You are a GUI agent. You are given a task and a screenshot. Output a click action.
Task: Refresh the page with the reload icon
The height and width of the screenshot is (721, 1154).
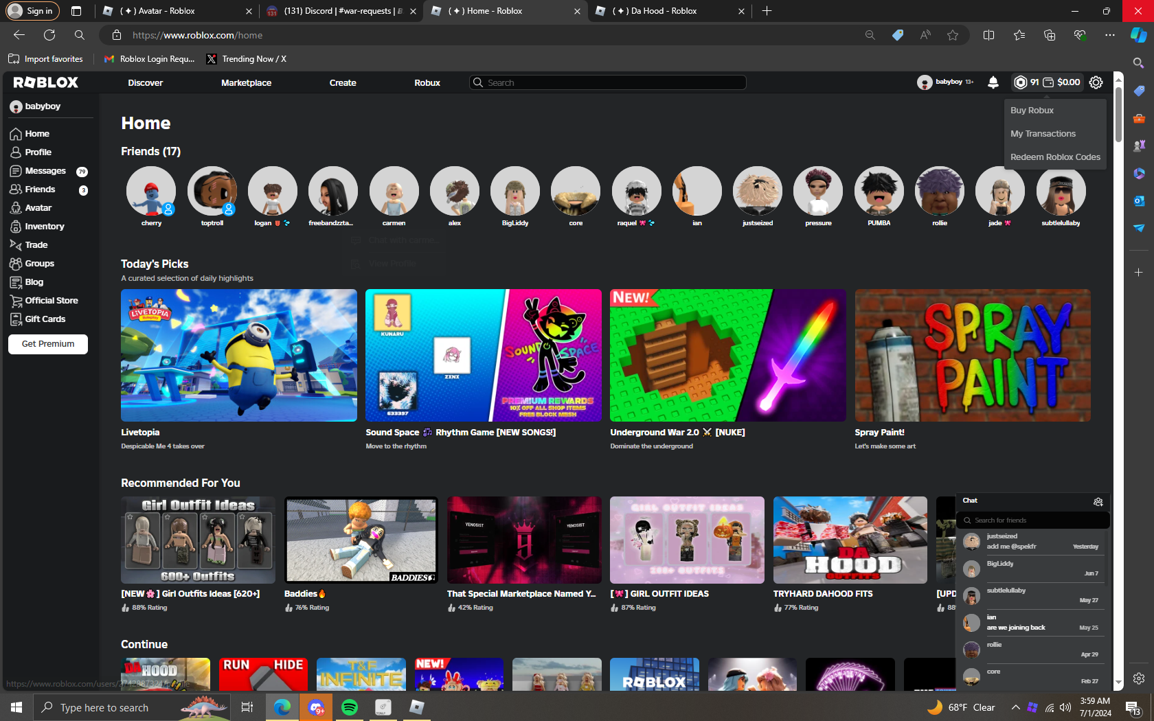coord(49,35)
